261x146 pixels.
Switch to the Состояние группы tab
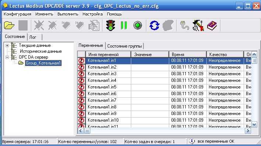[x=125, y=46]
